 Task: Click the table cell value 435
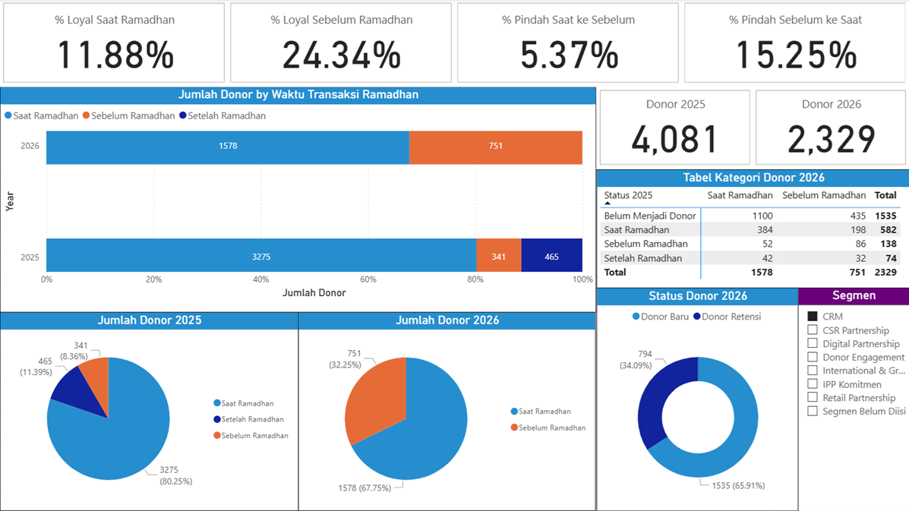coord(858,216)
